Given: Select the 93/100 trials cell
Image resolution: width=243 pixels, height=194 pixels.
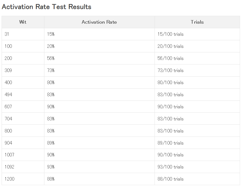Looking at the screenshot, I should coord(197,167).
